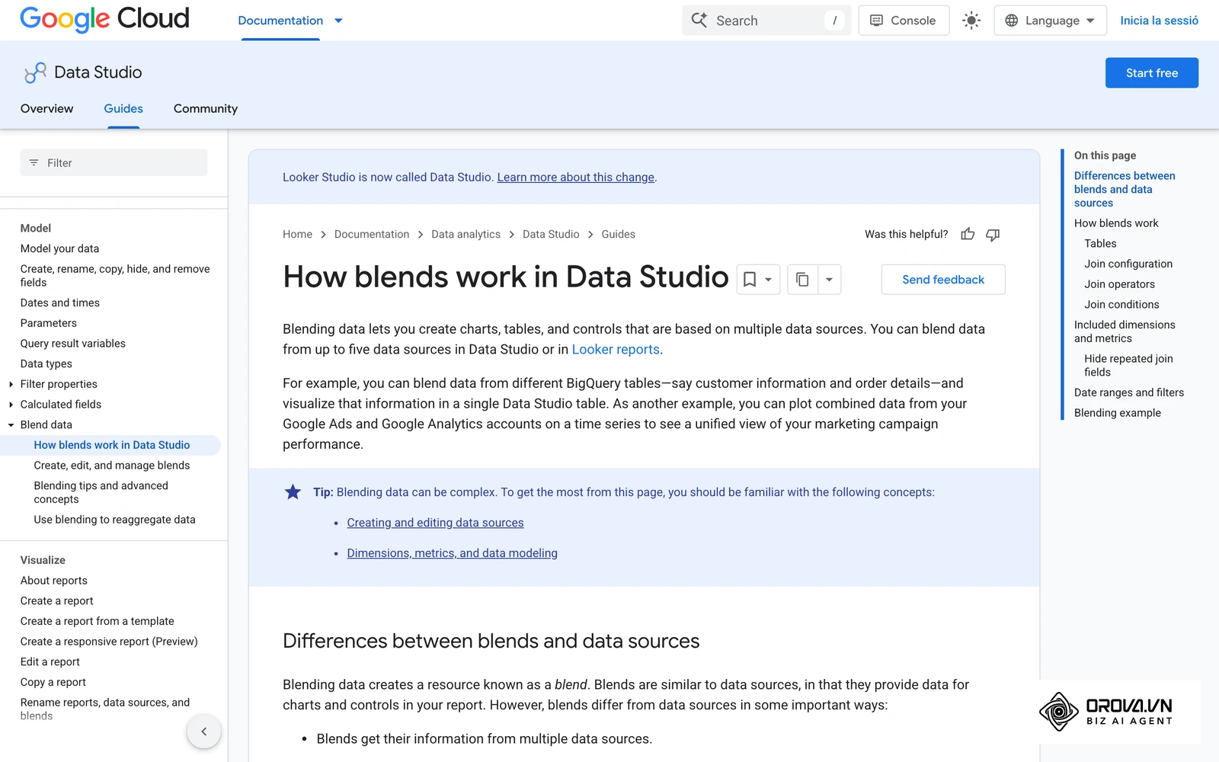Open the copy options dropdown arrow
Viewport: 1219px width, 762px height.
pos(829,280)
